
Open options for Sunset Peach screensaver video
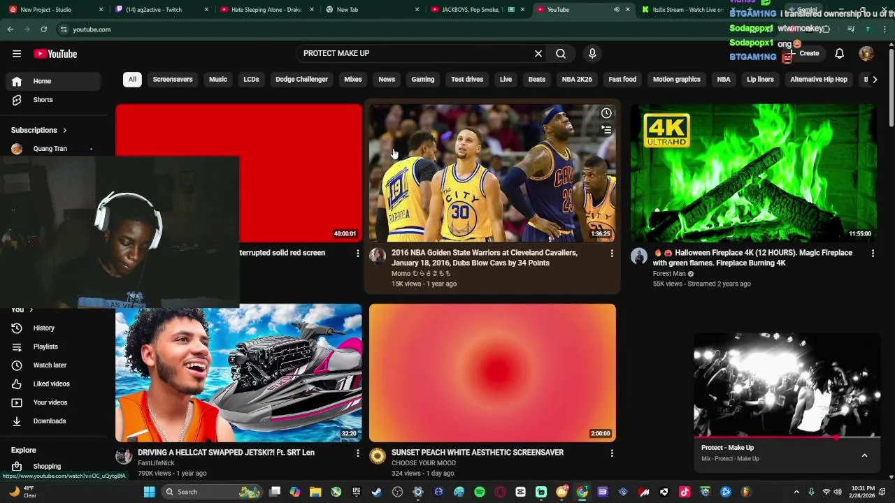(612, 453)
